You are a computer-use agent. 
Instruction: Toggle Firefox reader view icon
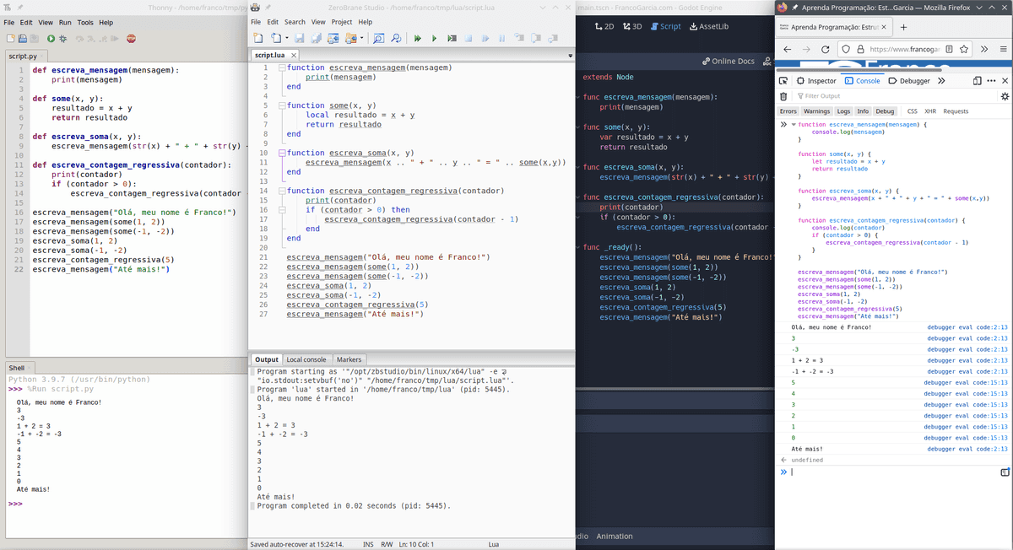pyautogui.click(x=949, y=49)
